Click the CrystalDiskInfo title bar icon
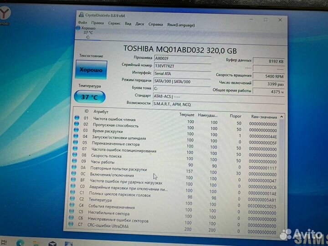The height and width of the screenshot is (246, 328). click(81, 15)
